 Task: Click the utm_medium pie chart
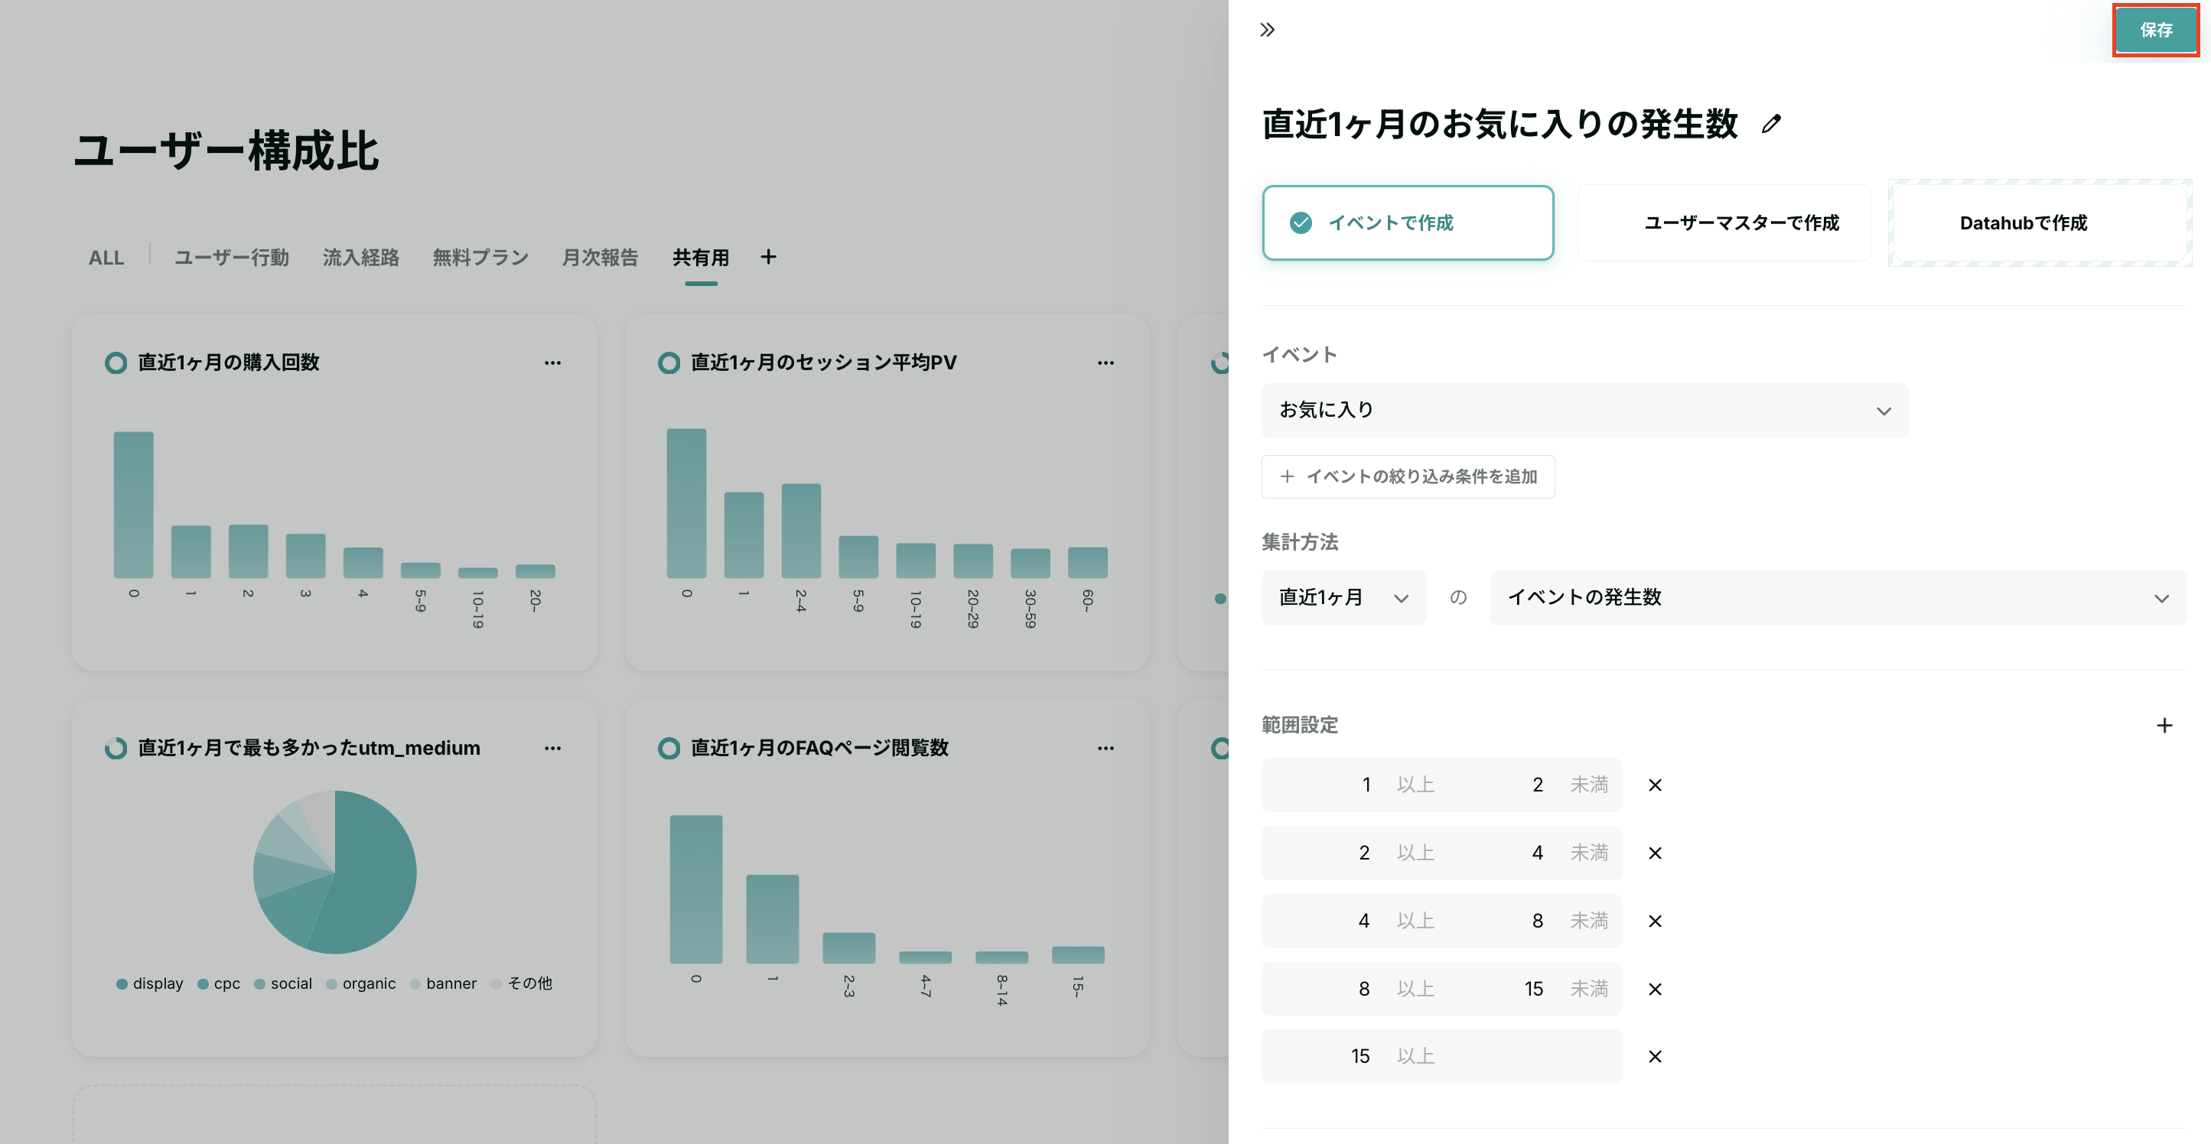coord(335,872)
